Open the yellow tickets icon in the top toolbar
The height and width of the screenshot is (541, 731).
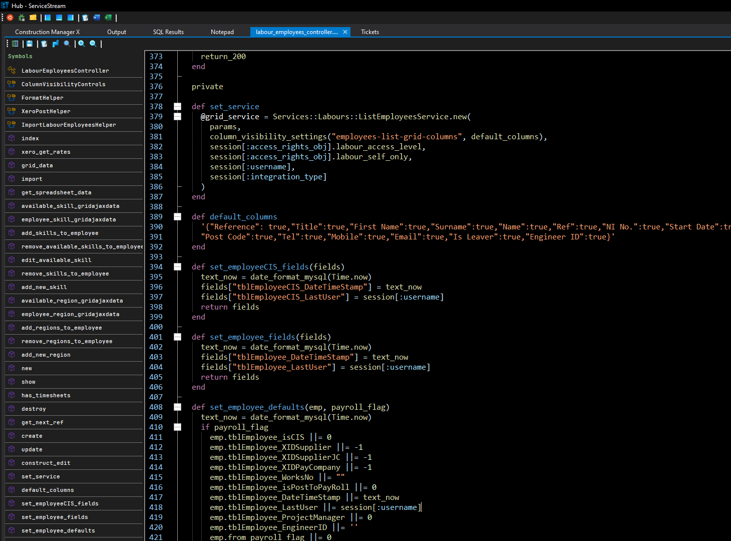coord(33,18)
